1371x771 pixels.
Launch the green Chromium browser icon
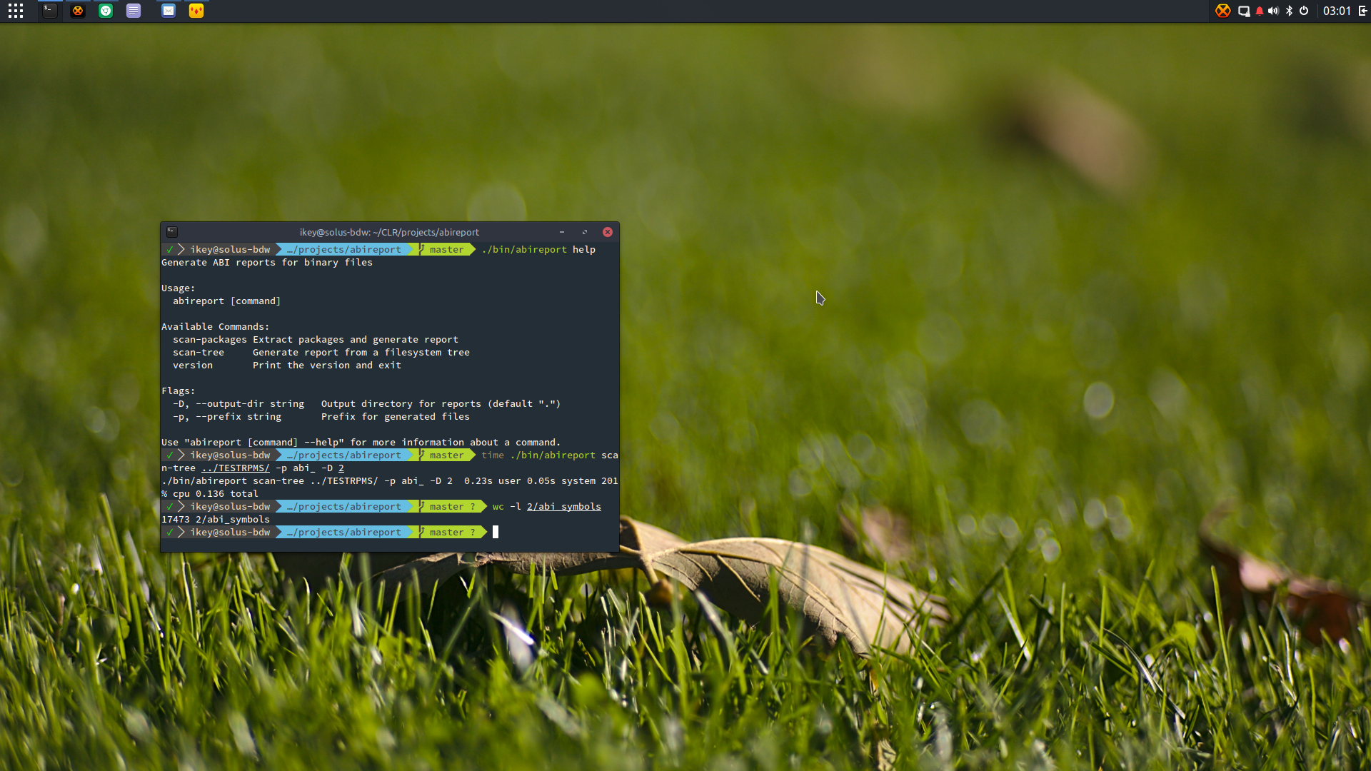(x=106, y=11)
